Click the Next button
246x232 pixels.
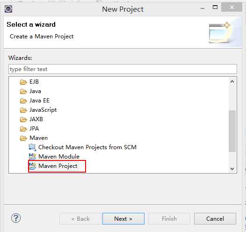pos(123,218)
